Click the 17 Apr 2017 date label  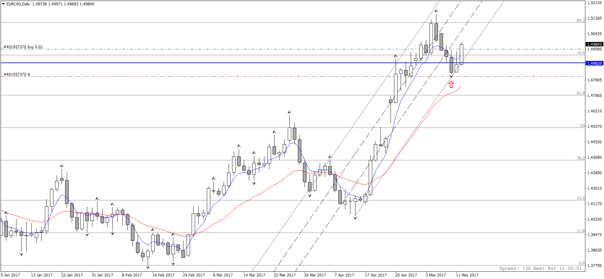click(x=376, y=275)
